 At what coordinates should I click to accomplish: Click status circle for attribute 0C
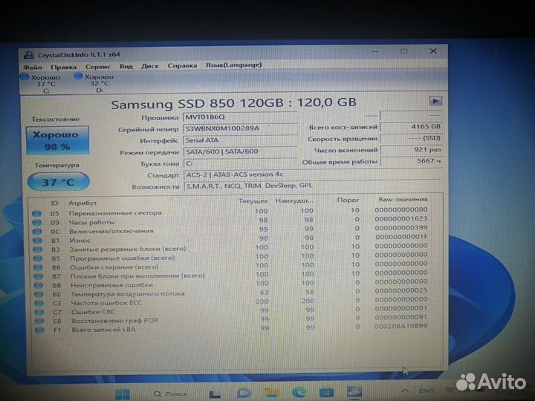(x=37, y=232)
